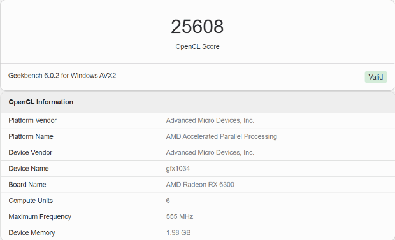
Task: Click the gfx1034 device name value
Action: [x=178, y=169]
